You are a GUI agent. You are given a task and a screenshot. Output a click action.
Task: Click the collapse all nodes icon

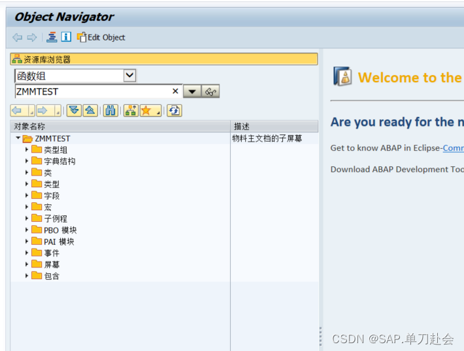pyautogui.click(x=90, y=111)
